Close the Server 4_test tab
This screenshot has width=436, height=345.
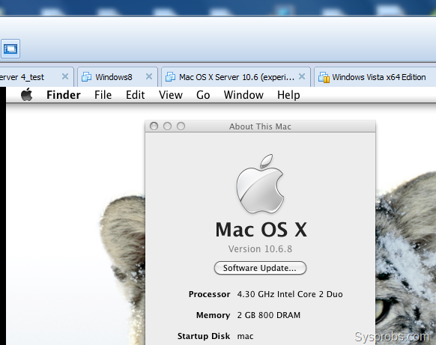click(x=65, y=76)
